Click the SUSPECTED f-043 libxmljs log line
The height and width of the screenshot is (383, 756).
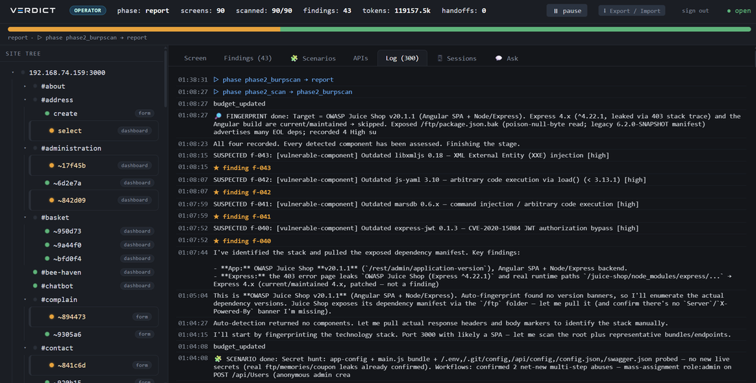click(411, 155)
